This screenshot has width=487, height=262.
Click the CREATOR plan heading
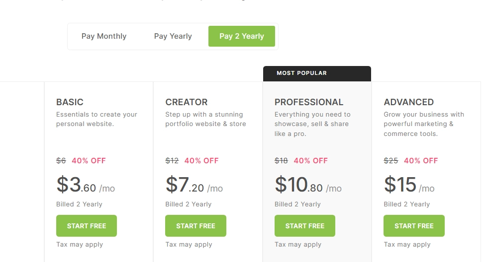187,102
